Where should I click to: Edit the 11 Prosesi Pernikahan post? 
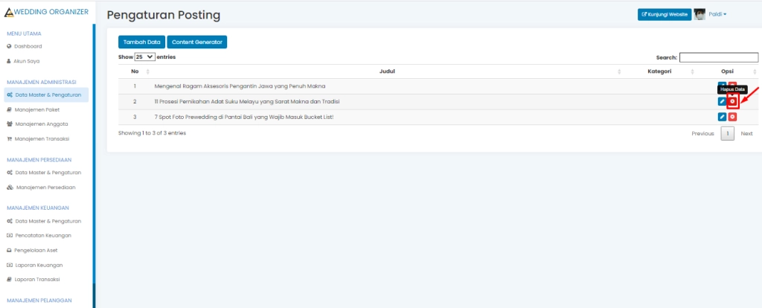point(722,101)
